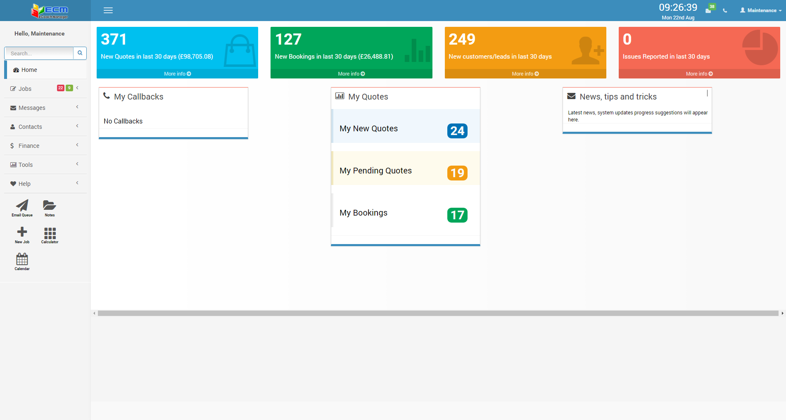Click the horizontal scrollbar track
Image resolution: width=786 pixels, height=420 pixels.
438,313
